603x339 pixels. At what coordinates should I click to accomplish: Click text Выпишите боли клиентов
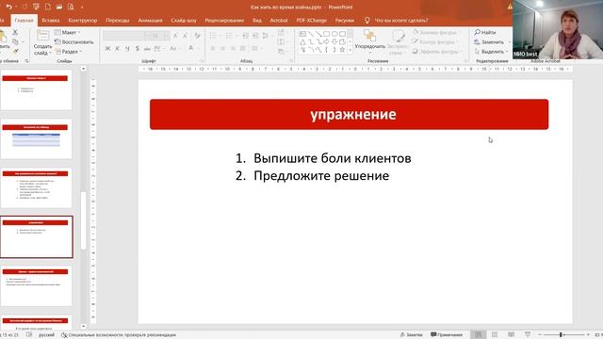tap(333, 158)
